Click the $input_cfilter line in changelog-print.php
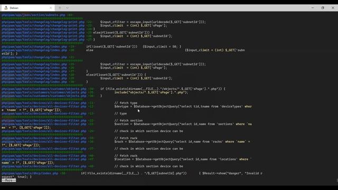 tap(153, 22)
